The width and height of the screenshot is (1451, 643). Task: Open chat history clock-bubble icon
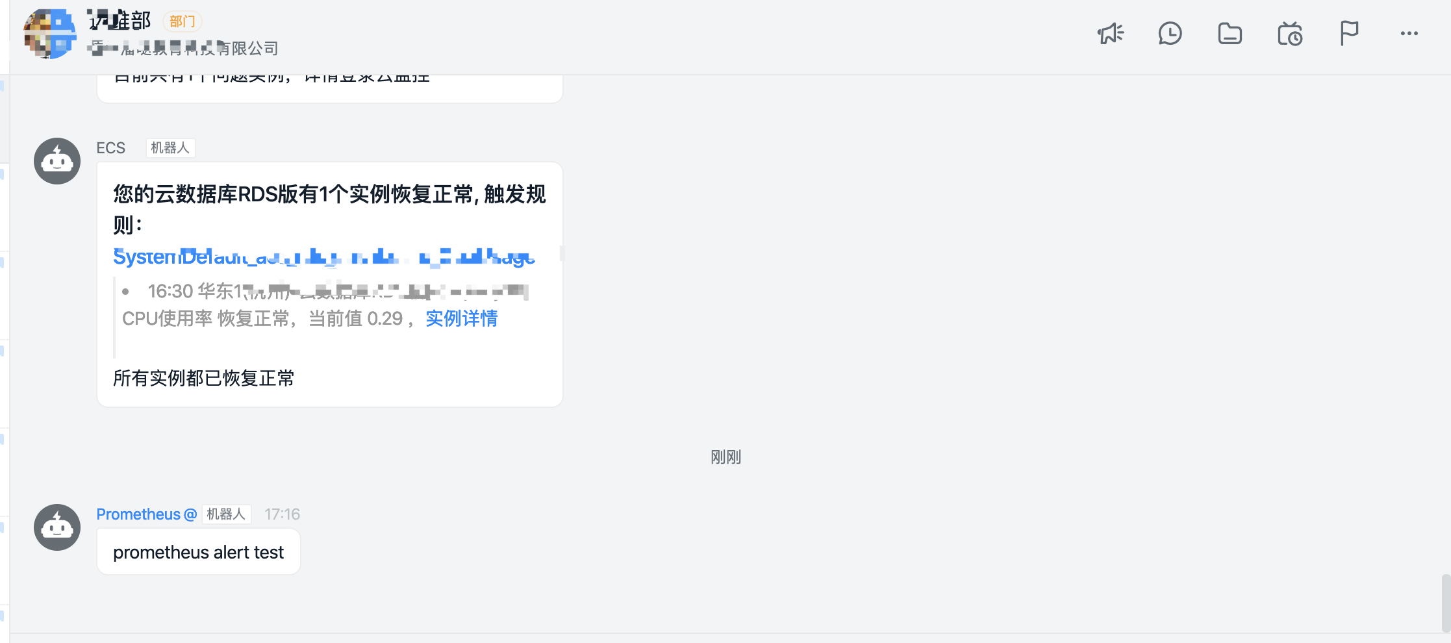(1170, 33)
